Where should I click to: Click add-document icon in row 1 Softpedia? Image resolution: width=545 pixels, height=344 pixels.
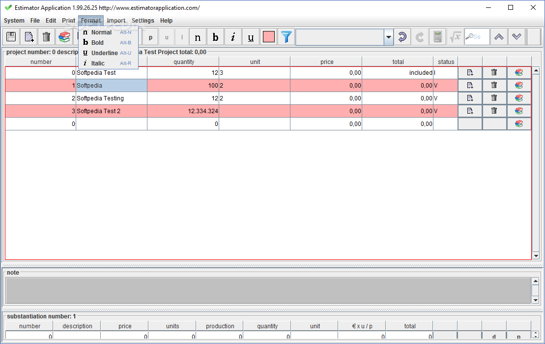[x=470, y=85]
